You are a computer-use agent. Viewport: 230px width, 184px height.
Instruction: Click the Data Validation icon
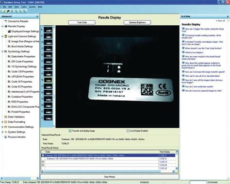coord(6,117)
